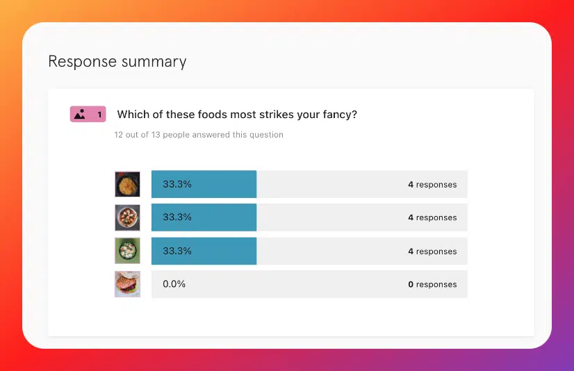Screen dimensions: 574x371
Task: Click the 33.3% label on the pizza row
Action: pos(177,217)
